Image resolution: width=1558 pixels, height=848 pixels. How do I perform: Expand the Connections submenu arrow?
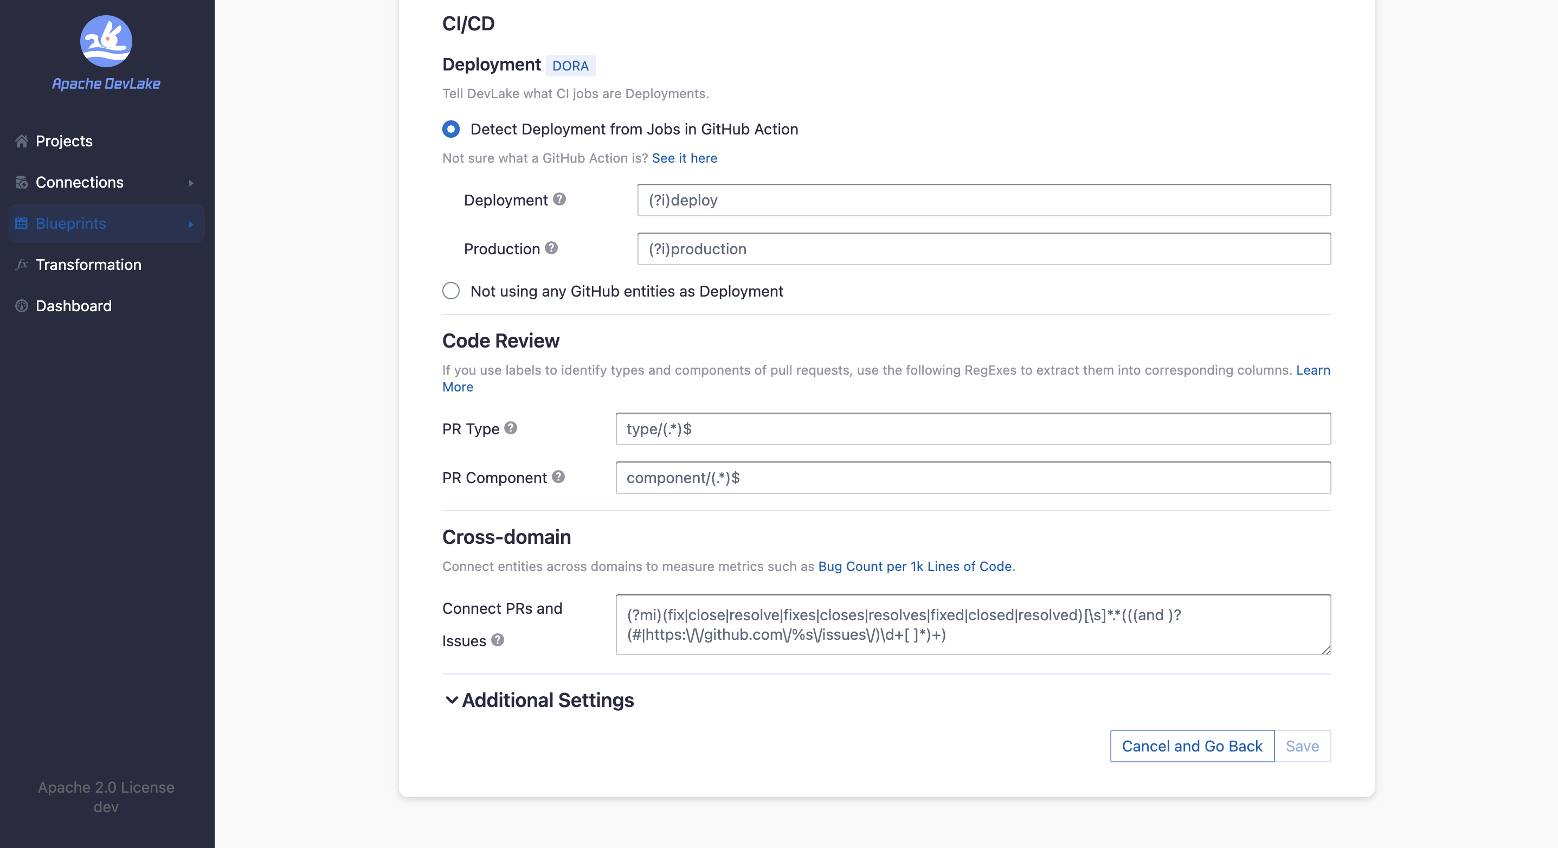click(190, 183)
